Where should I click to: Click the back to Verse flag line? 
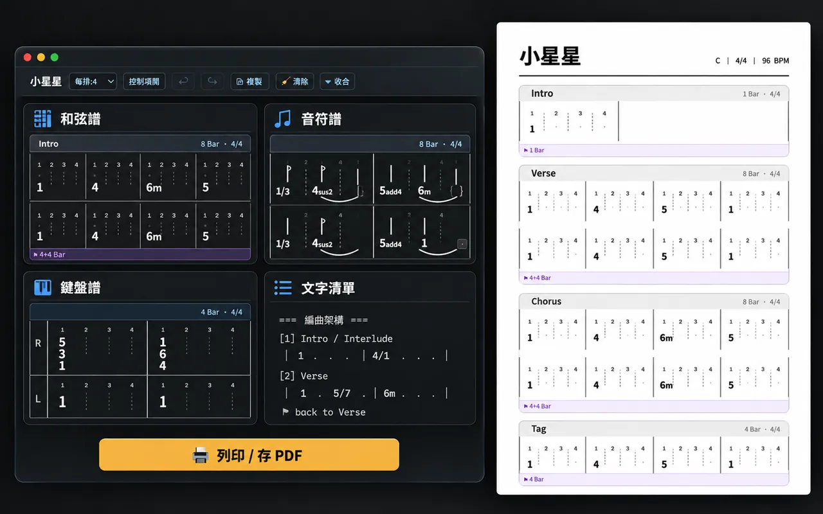click(x=323, y=412)
